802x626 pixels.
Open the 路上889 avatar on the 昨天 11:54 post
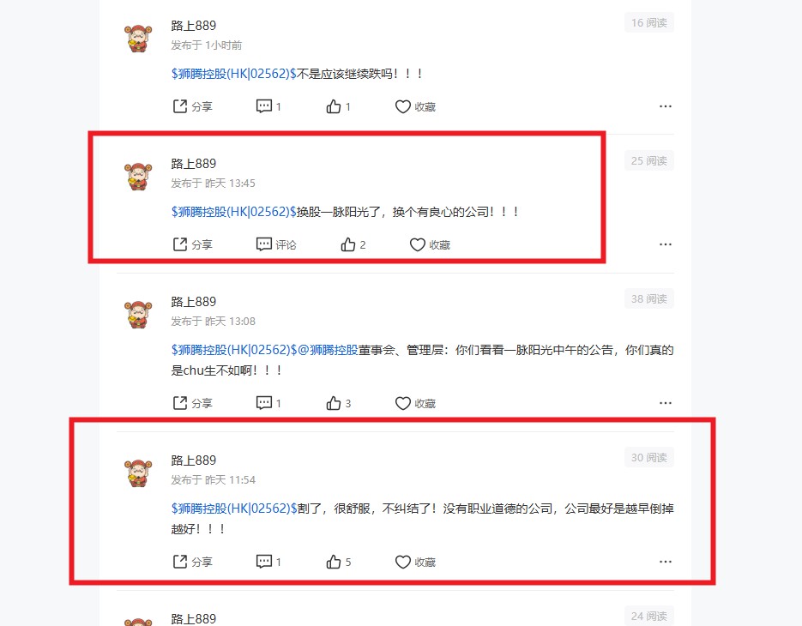point(138,473)
